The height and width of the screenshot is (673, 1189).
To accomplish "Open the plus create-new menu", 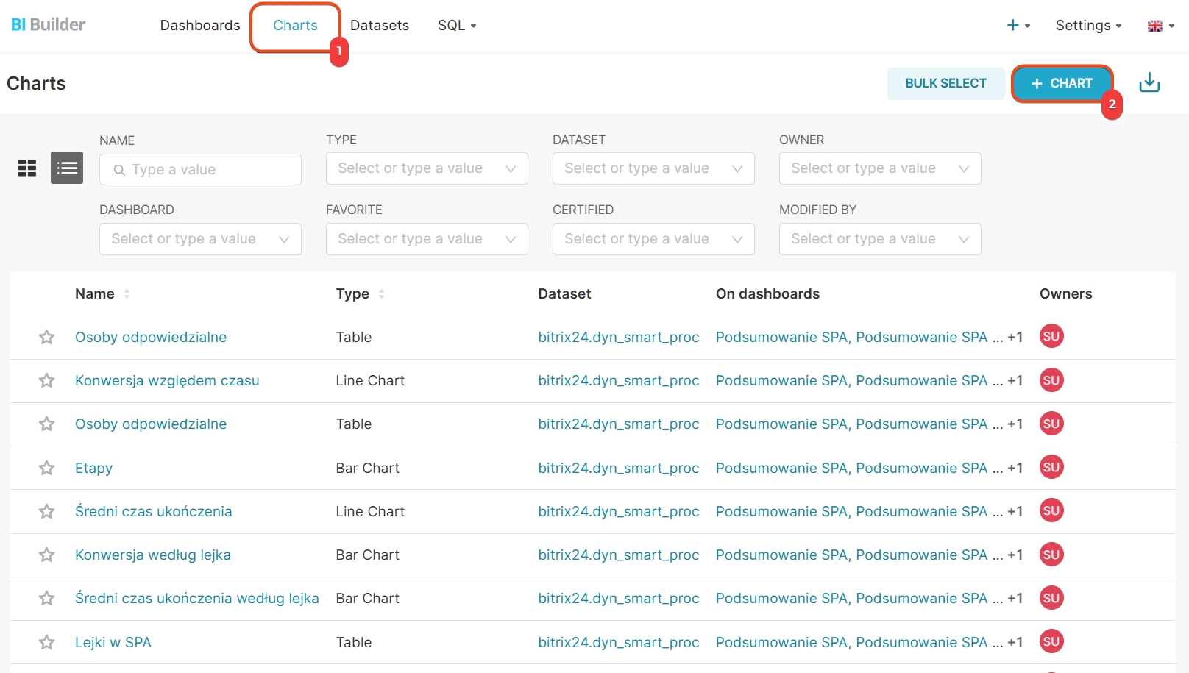I will [1018, 26].
